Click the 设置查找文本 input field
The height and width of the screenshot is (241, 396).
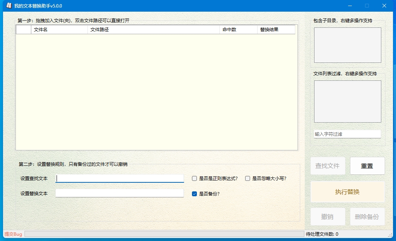[120, 178]
